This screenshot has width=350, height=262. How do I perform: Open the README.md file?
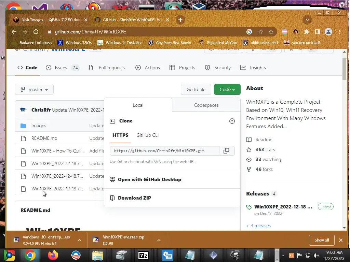point(44,139)
